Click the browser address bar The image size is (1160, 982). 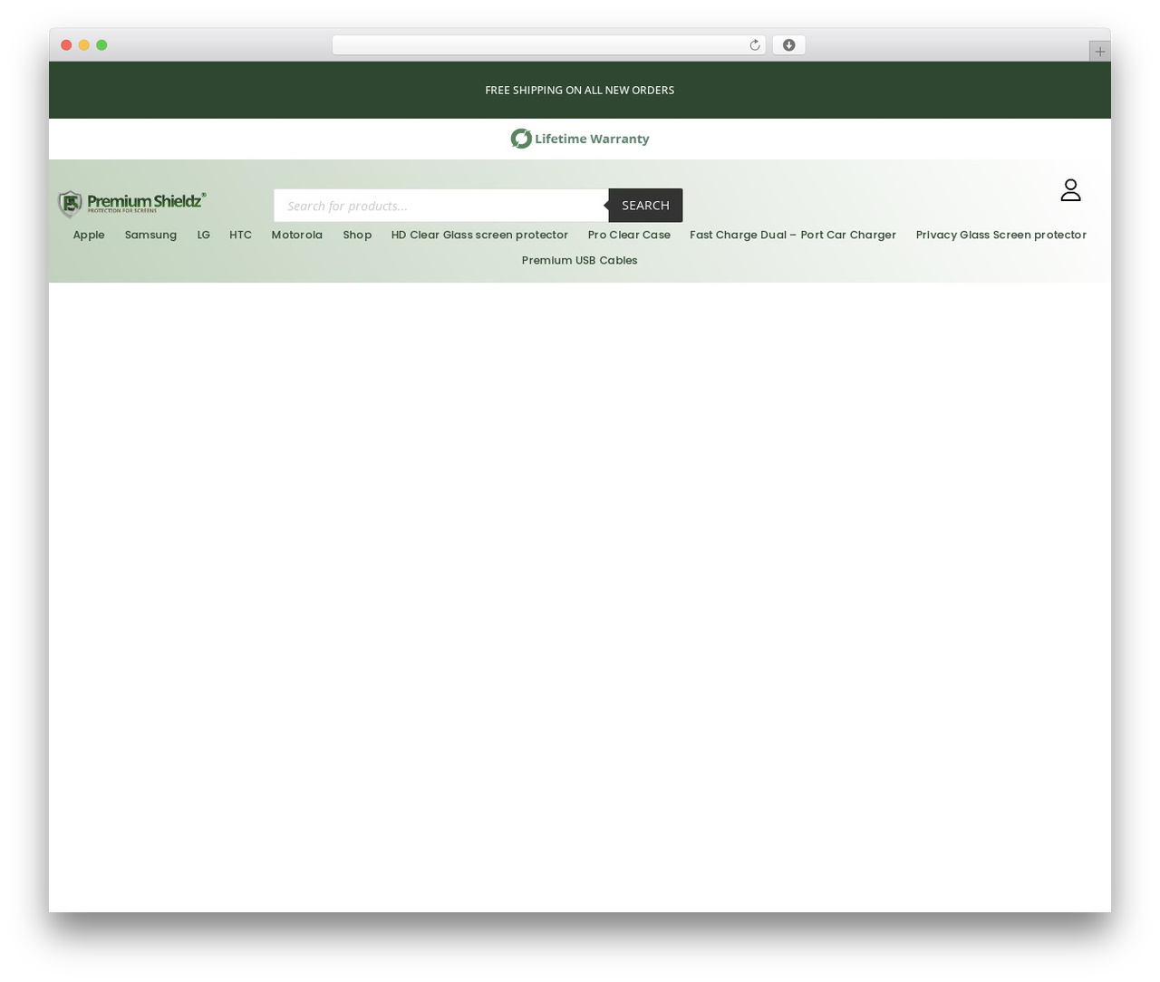pyautogui.click(x=548, y=45)
